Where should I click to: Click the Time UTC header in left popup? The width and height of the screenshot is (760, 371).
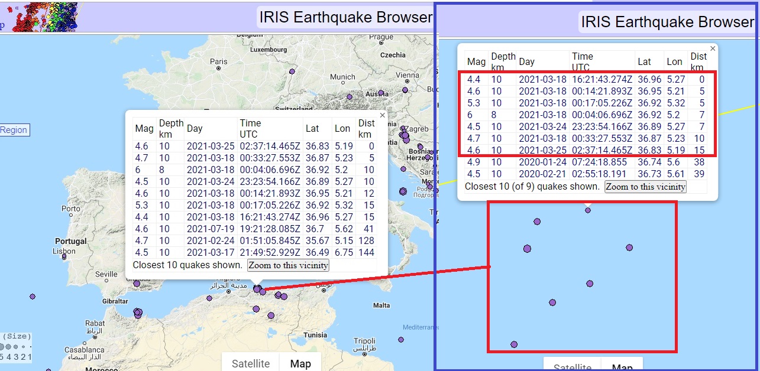pyautogui.click(x=250, y=128)
